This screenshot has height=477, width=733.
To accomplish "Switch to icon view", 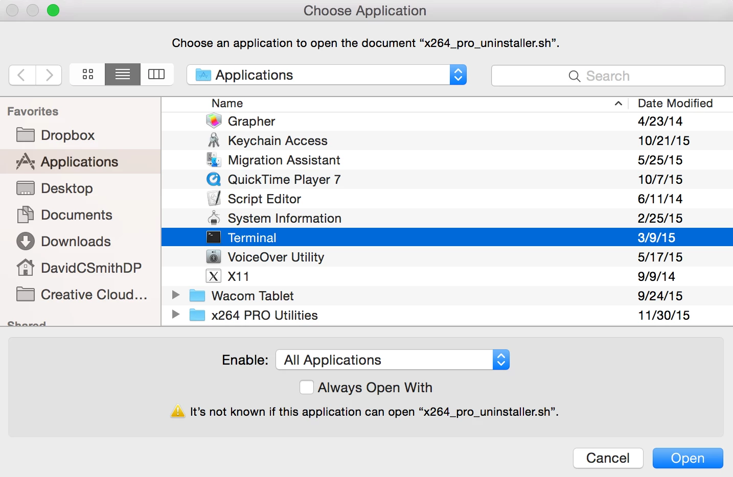I will pyautogui.click(x=88, y=75).
